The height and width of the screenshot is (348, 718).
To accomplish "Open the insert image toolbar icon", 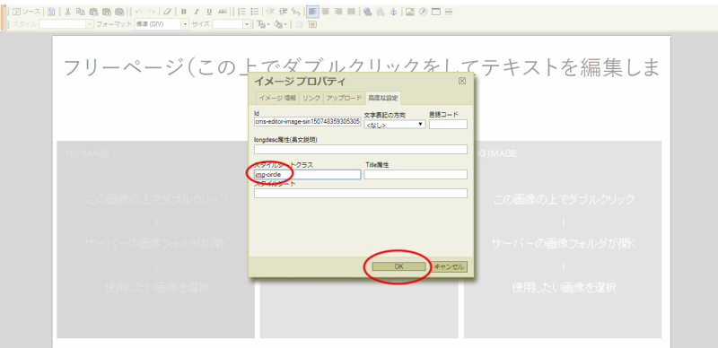I will click(x=410, y=12).
